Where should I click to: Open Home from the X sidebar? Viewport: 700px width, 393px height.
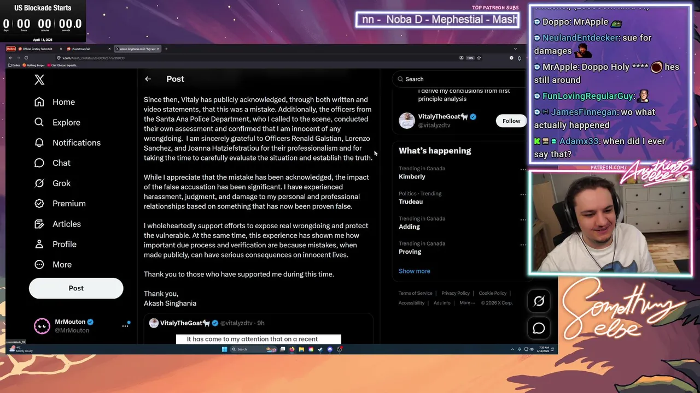[54, 102]
